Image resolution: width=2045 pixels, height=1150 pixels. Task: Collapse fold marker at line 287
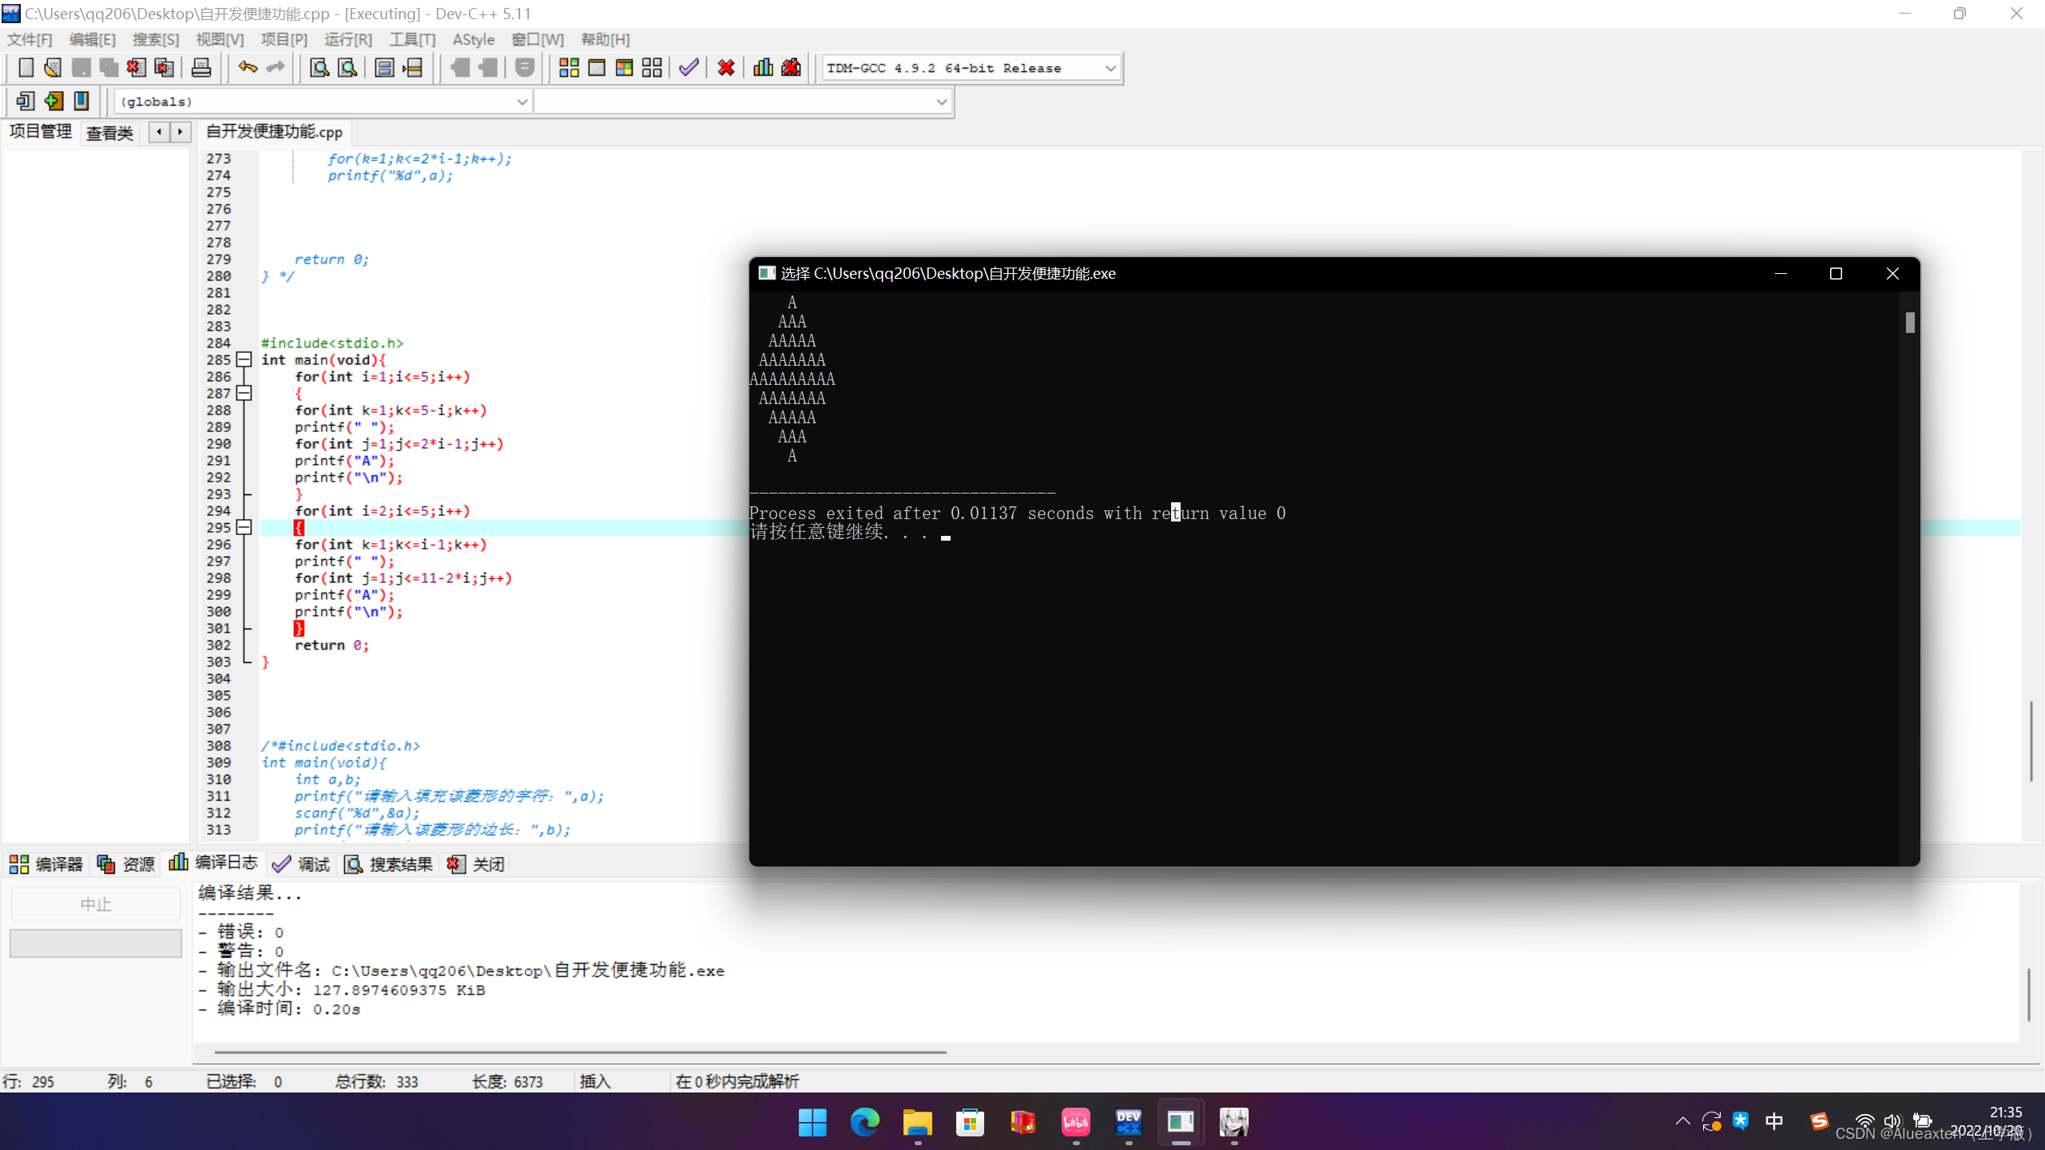click(244, 394)
